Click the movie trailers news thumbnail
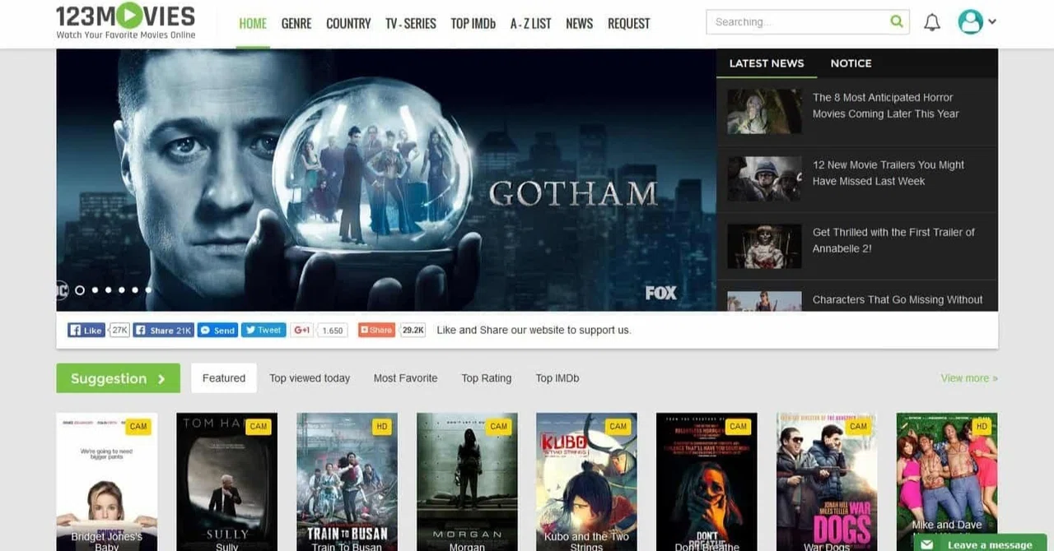1054x551 pixels. [x=764, y=179]
